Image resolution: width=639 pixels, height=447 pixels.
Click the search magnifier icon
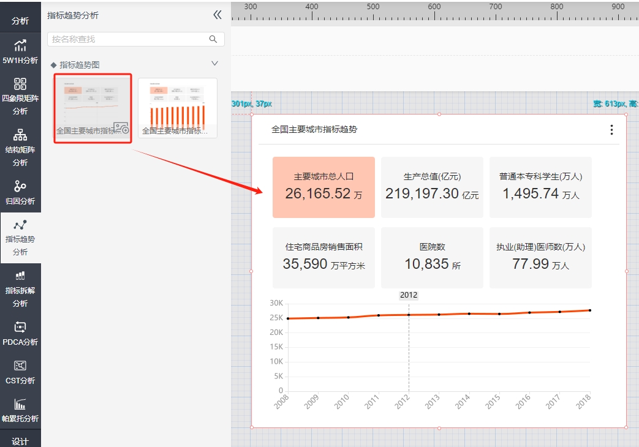213,39
